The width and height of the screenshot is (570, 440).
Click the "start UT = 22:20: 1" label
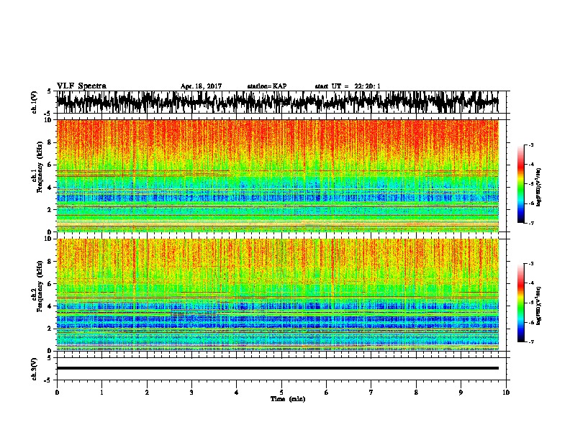[348, 86]
